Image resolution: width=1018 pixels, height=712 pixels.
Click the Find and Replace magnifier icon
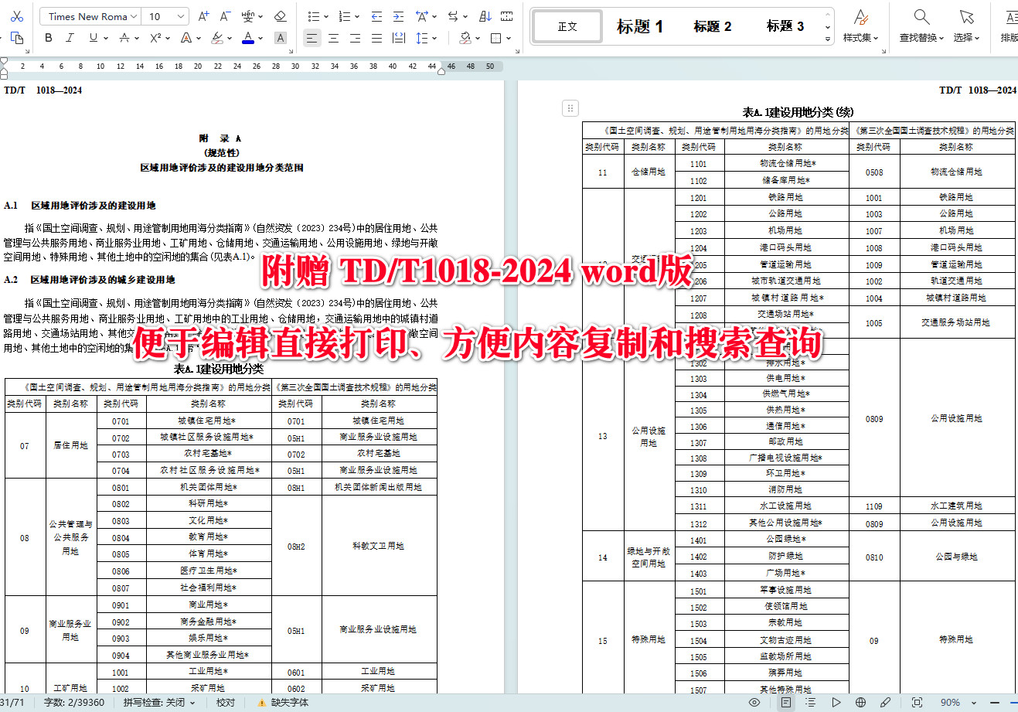[921, 17]
